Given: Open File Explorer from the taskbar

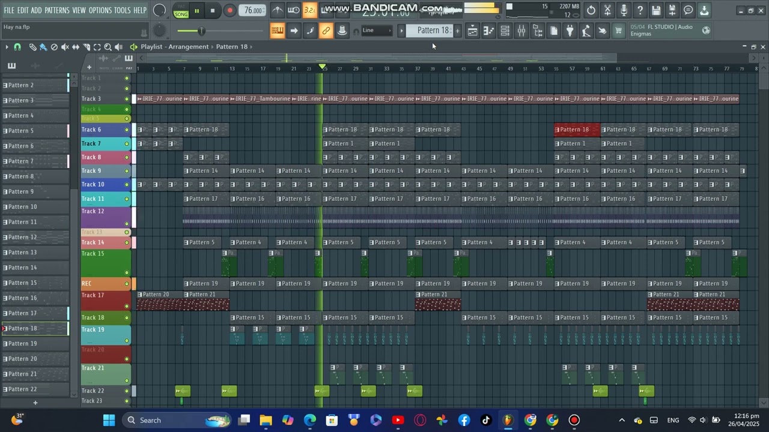Looking at the screenshot, I should pos(266,420).
